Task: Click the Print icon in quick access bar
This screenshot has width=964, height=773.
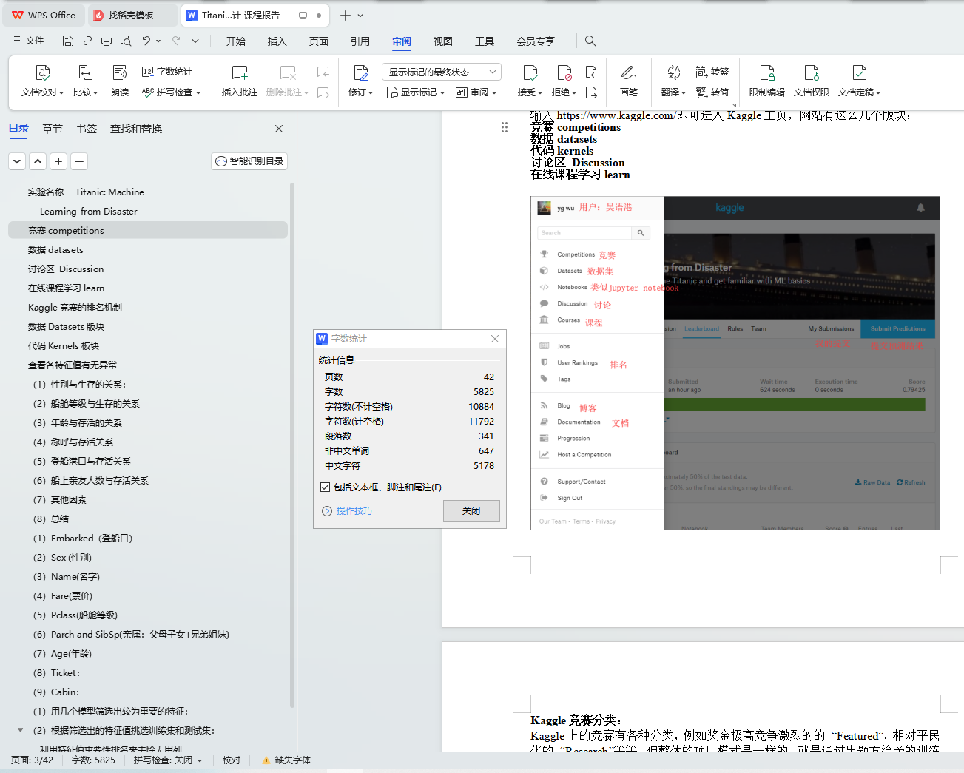Action: point(107,41)
